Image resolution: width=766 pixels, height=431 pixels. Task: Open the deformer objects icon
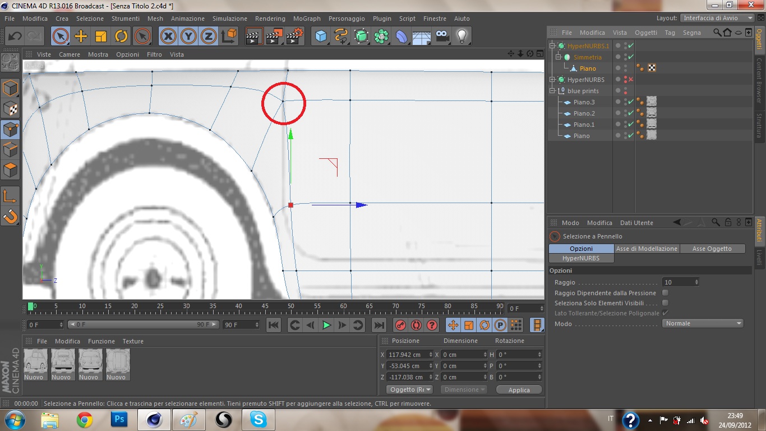click(x=402, y=36)
